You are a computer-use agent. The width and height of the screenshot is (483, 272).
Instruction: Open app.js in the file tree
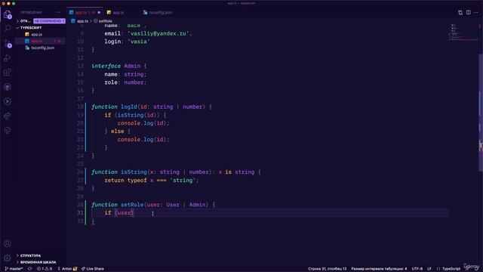click(37, 35)
